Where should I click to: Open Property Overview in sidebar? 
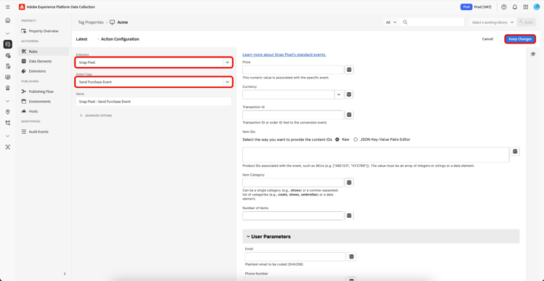pos(44,31)
